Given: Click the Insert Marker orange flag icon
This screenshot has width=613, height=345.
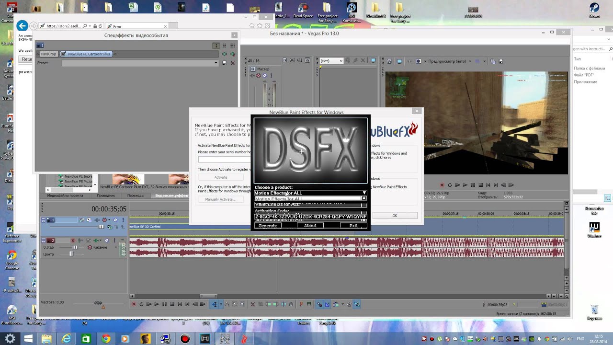Looking at the screenshot, I should 301,304.
